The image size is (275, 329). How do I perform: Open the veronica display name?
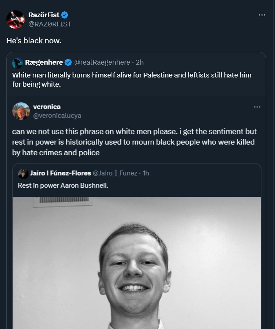(x=47, y=106)
